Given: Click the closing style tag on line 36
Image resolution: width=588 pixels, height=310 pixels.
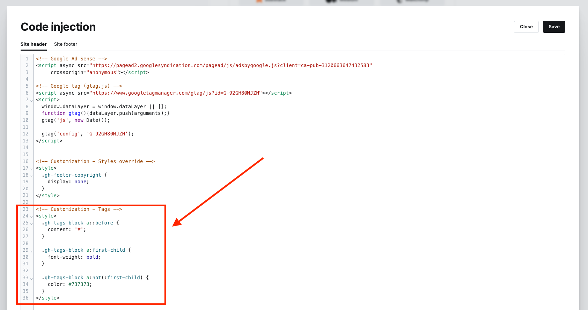Looking at the screenshot, I should click(47, 298).
